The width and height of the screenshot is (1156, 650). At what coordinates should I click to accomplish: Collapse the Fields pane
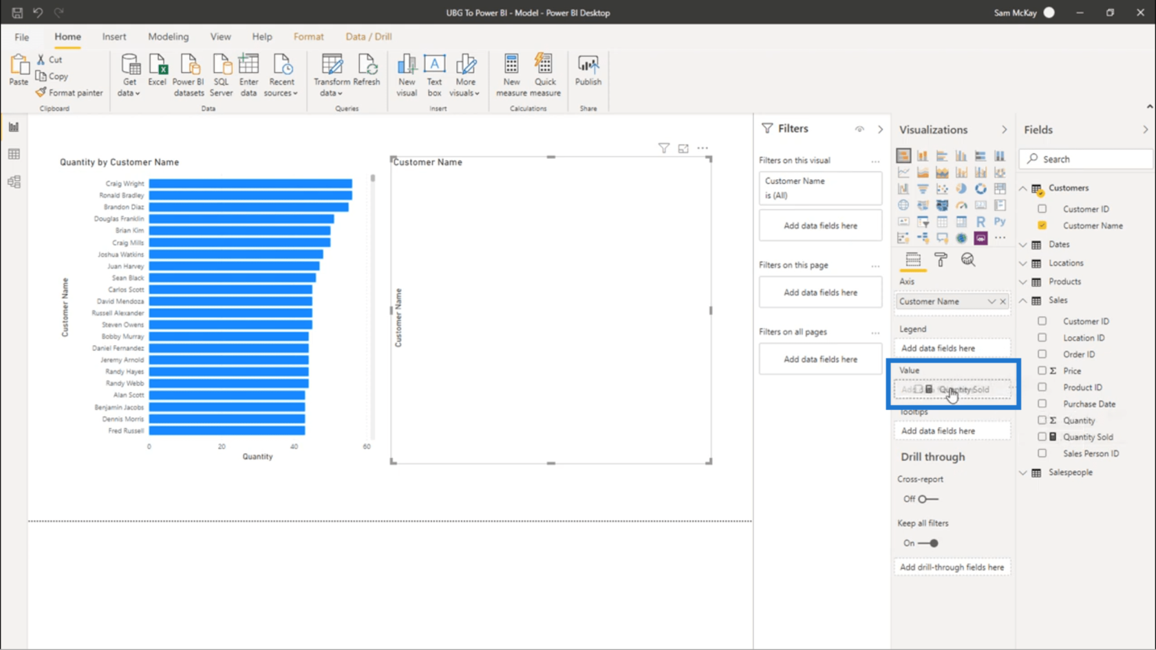(x=1145, y=129)
